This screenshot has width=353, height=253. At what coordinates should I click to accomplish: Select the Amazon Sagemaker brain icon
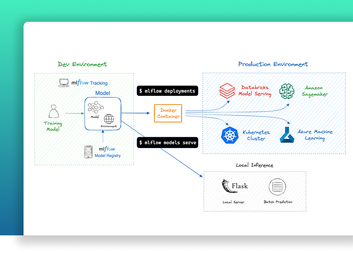(287, 90)
